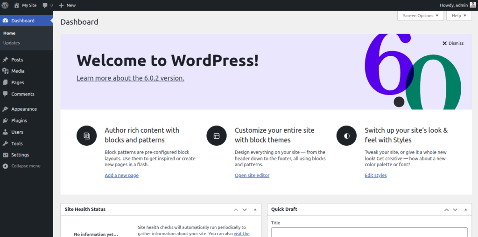Click New text in admin bar

tap(71, 5)
